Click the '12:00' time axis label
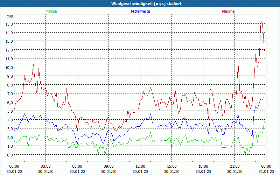The height and width of the screenshot is (175, 280). click(140, 167)
